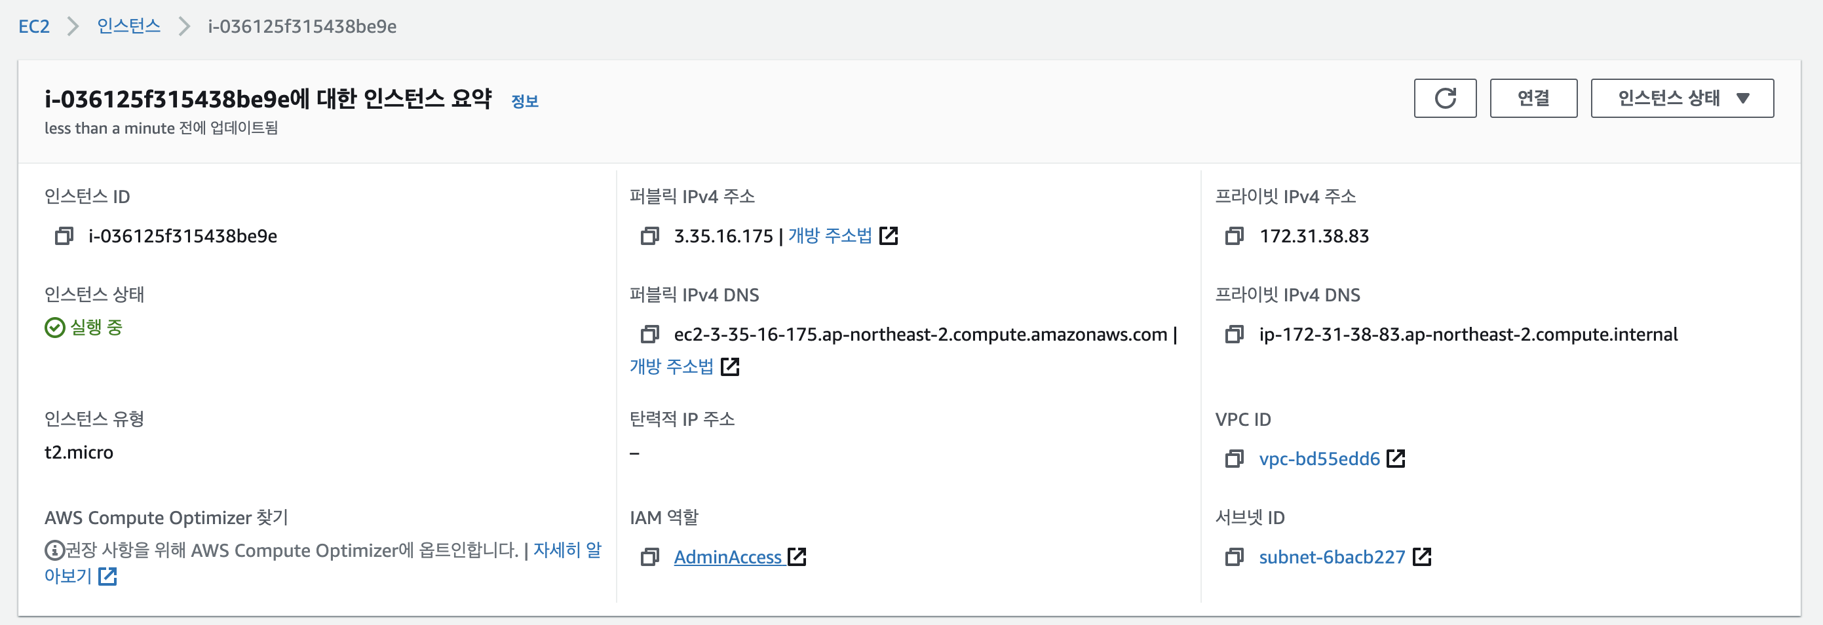Copy private IPv4 address 172.31.38.83
Screen dimensions: 1823x625
(1233, 236)
